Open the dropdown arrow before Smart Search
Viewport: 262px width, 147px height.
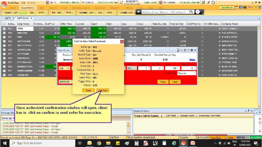(x=138, y=12)
